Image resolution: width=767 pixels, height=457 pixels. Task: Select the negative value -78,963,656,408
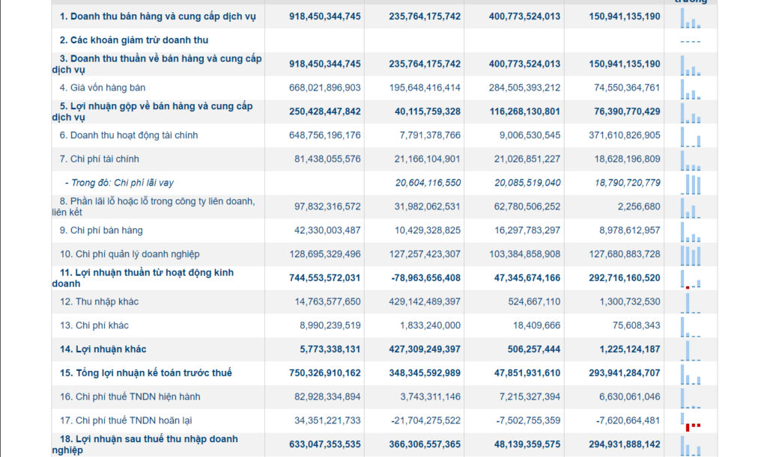tap(425, 277)
